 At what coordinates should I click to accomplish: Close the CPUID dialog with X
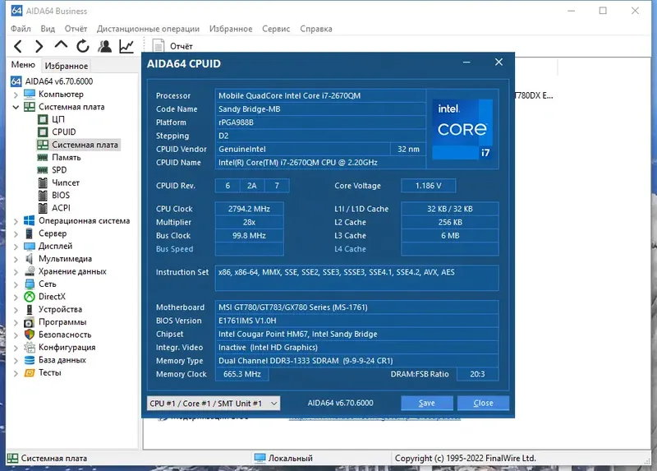pos(498,62)
